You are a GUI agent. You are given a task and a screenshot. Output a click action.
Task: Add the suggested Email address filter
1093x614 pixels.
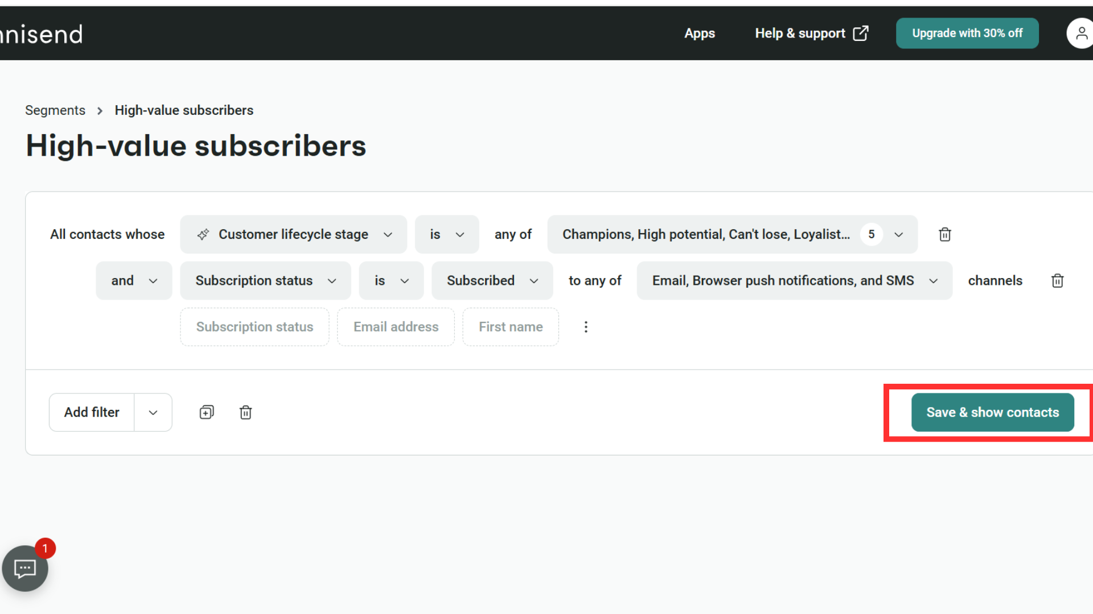tap(396, 327)
